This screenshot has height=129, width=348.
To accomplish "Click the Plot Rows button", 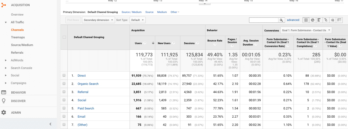I will tap(73, 20).
